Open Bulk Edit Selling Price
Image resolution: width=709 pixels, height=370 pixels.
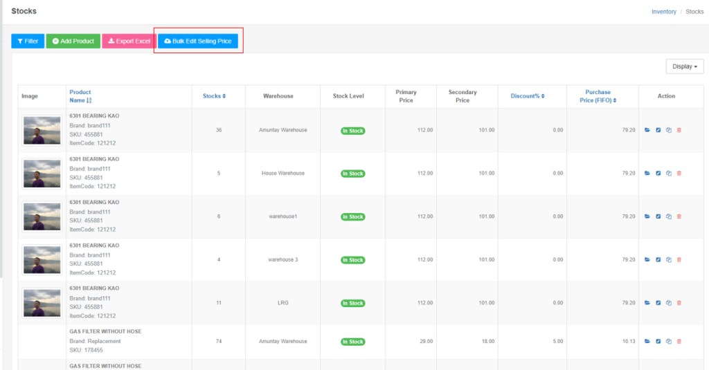(198, 41)
